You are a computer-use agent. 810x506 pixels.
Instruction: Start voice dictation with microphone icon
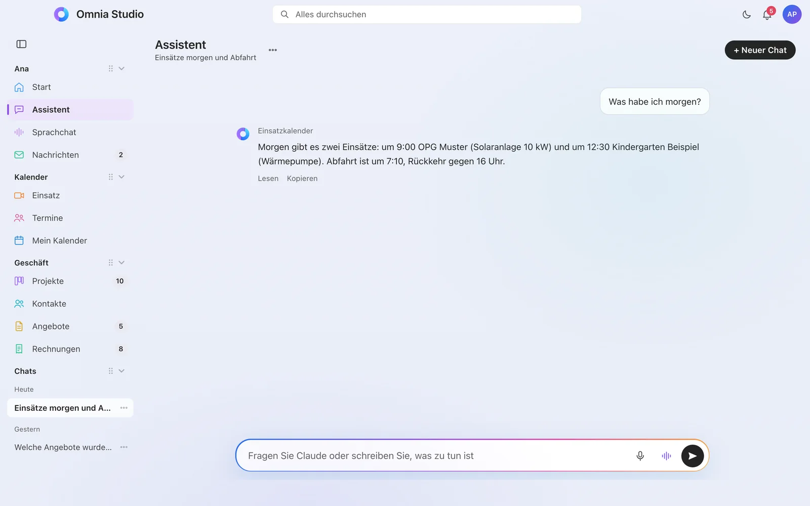click(640, 456)
